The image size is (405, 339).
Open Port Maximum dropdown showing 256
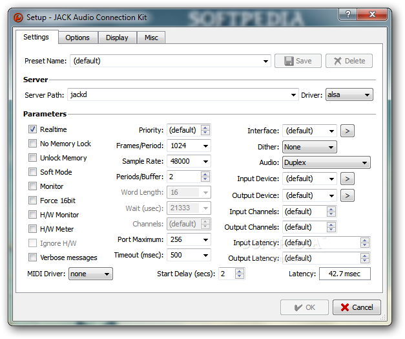coord(189,239)
